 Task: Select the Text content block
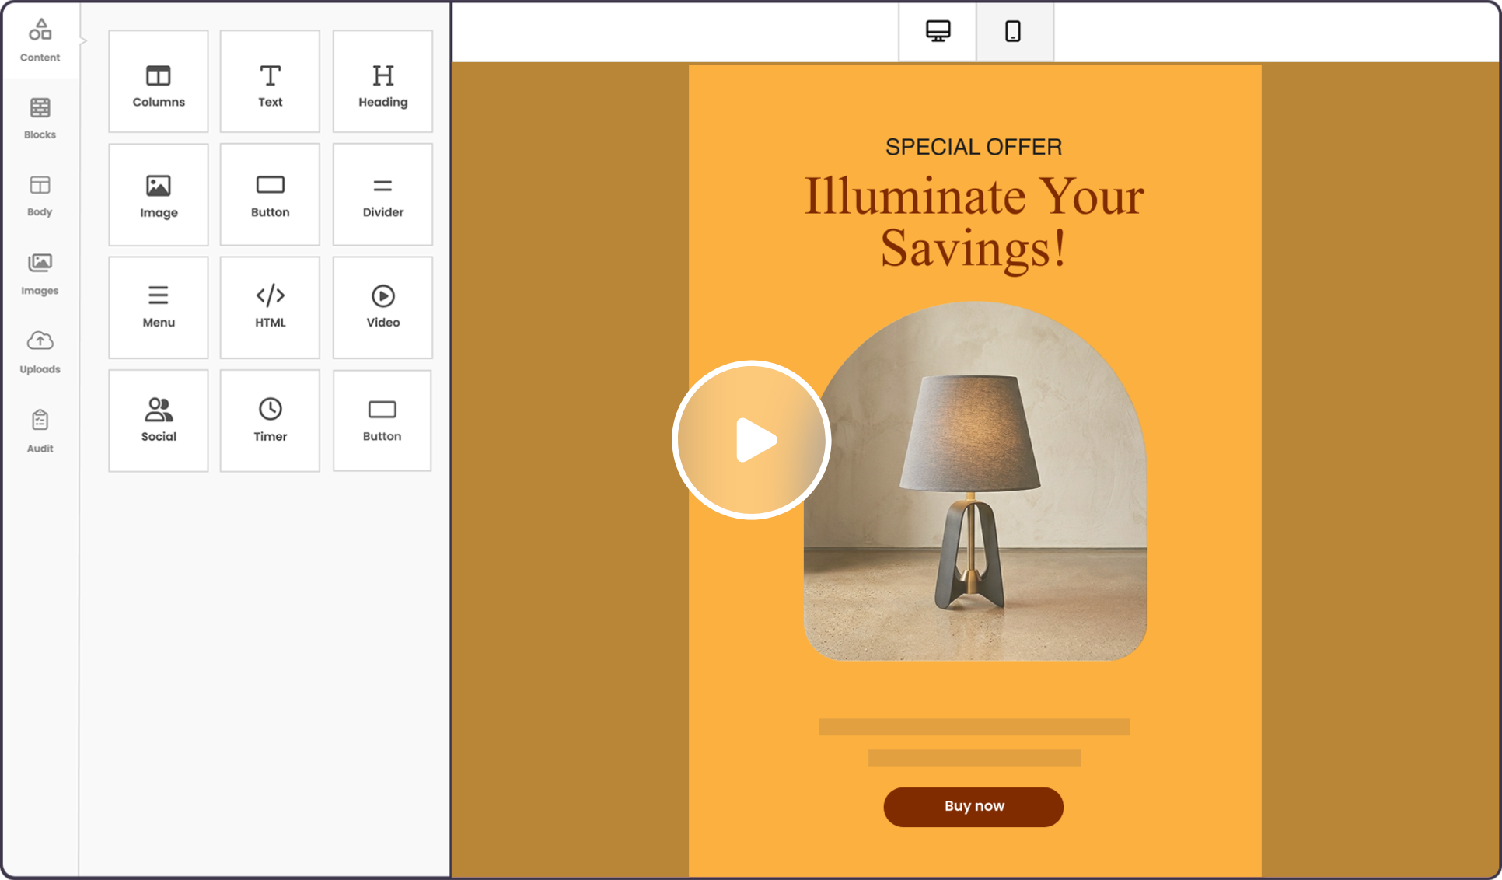point(270,81)
